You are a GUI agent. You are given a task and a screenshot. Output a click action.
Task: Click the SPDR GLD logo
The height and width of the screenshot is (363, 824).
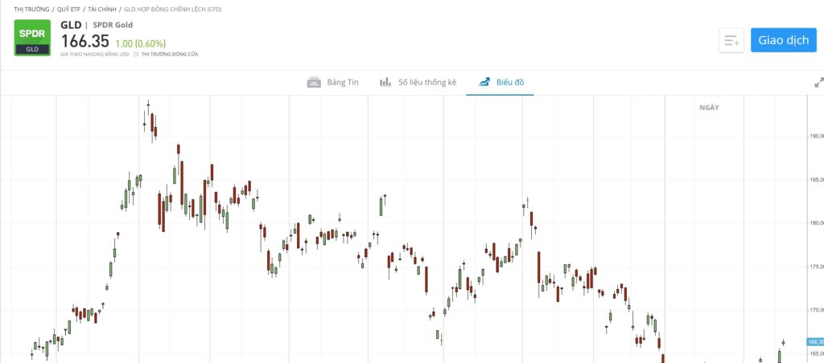(x=32, y=39)
